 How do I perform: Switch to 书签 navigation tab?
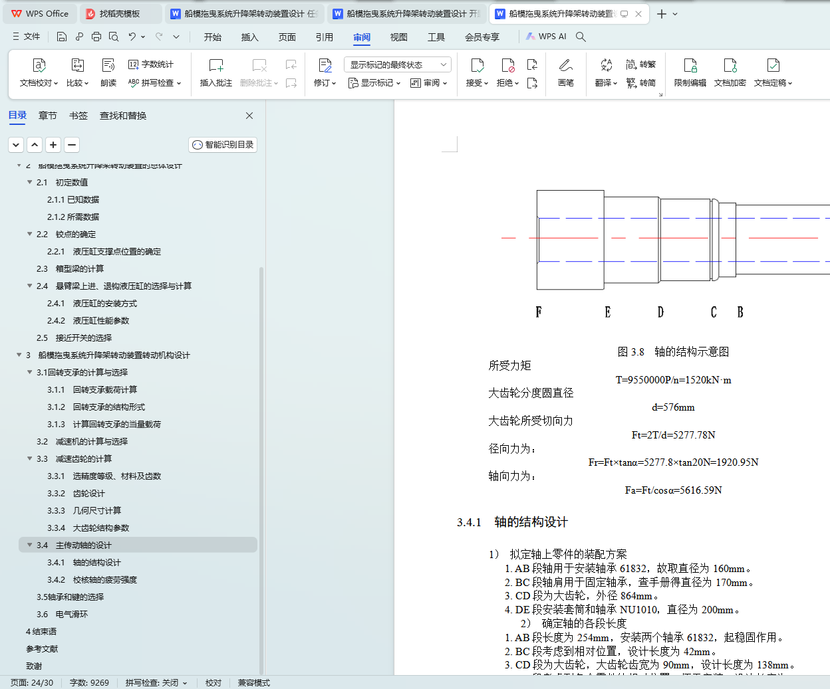78,116
